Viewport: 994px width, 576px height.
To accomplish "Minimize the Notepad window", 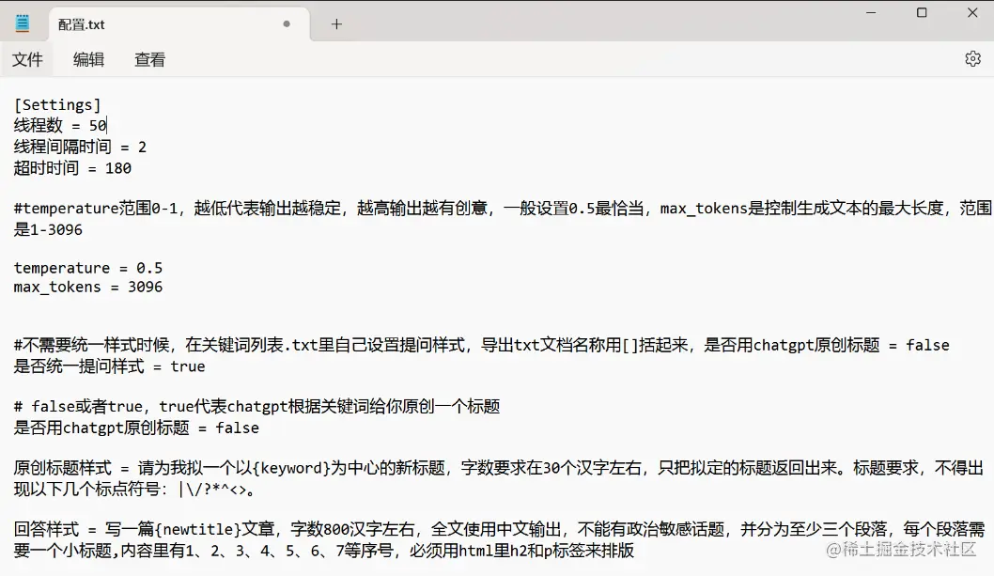I will pyautogui.click(x=871, y=13).
